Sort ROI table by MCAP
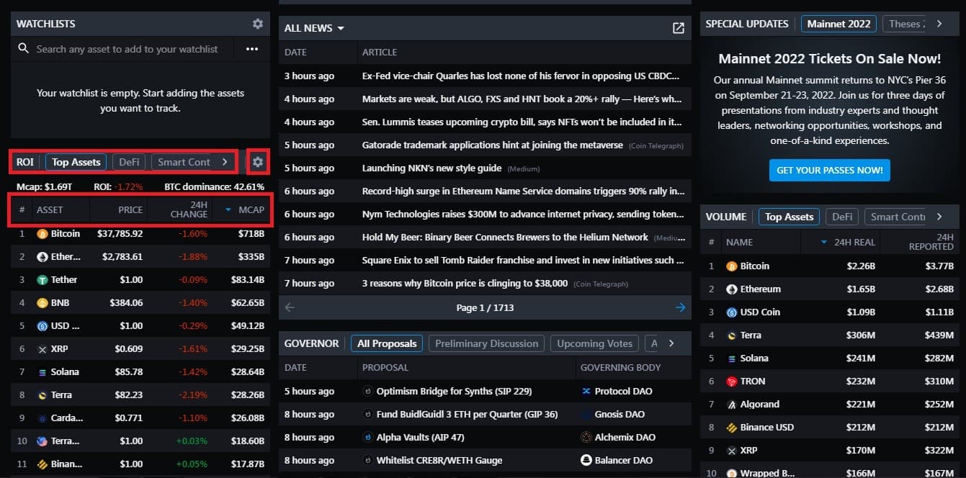 tap(245, 210)
